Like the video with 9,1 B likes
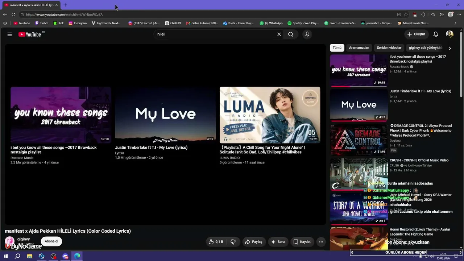The height and width of the screenshot is (261, 464). [216, 242]
